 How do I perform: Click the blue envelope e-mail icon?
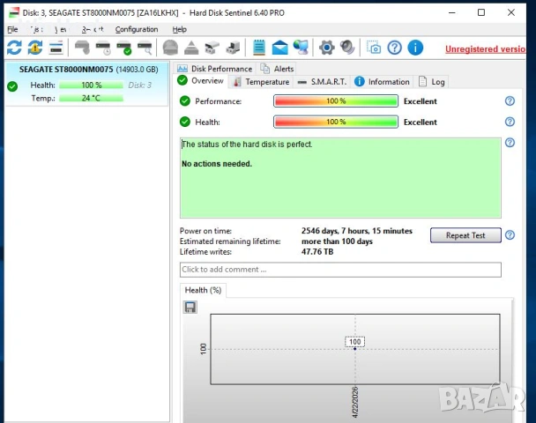[280, 48]
